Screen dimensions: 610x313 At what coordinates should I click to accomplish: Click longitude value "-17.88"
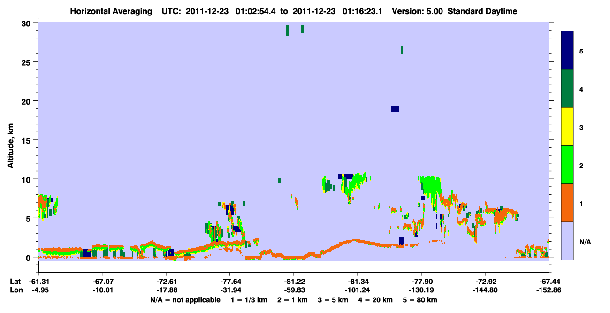(166, 290)
